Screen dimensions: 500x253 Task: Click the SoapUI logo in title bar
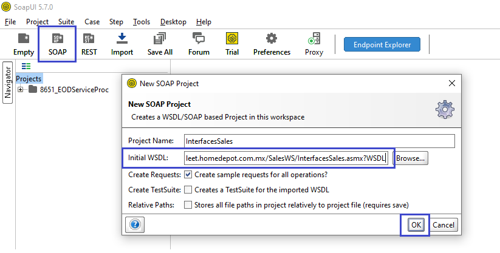click(6, 7)
